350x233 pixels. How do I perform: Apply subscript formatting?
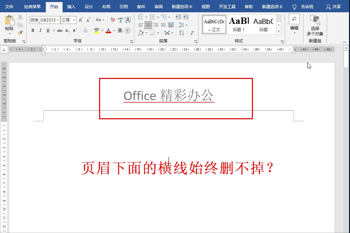pyautogui.click(x=67, y=30)
